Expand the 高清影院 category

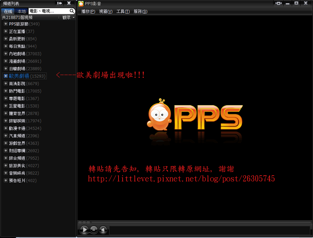click(5, 83)
